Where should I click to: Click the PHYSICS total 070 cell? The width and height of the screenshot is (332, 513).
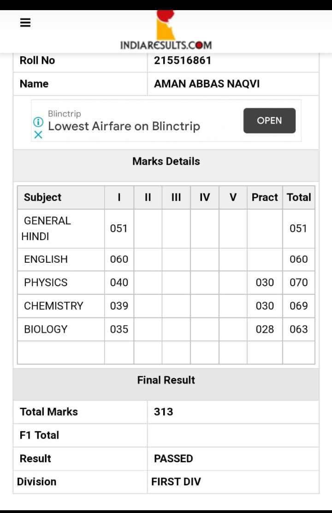299,282
